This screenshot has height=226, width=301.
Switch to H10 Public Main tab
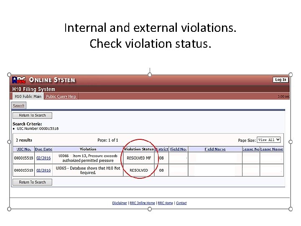pos(28,96)
